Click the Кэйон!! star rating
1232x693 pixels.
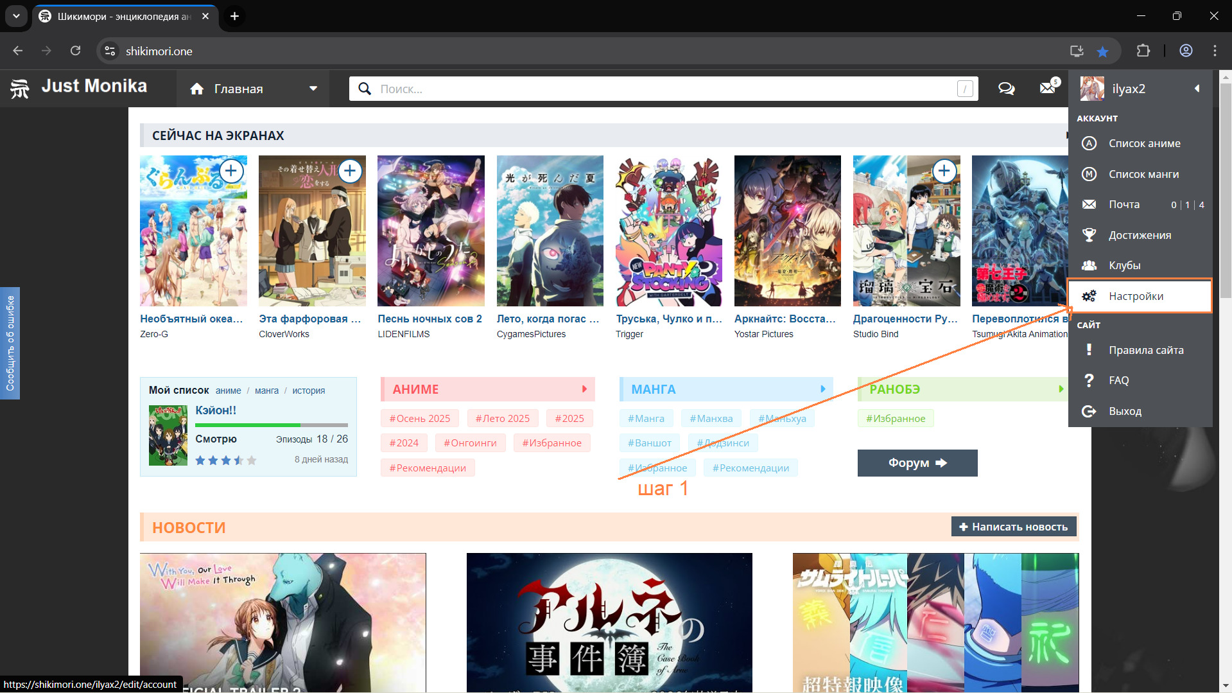(225, 460)
